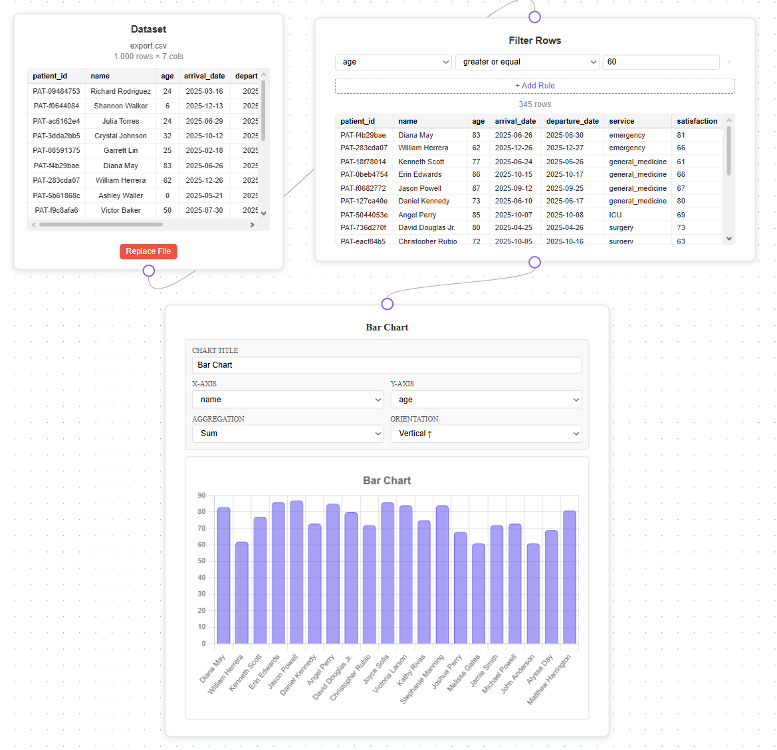Click the Filter Rows top input port
Screen dimensions: 777x750
(x=534, y=15)
